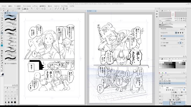Image resolution: width=191 pixels, height=107 pixels.
Task: Select the Move layer tool
Action: [x=2, y=23]
